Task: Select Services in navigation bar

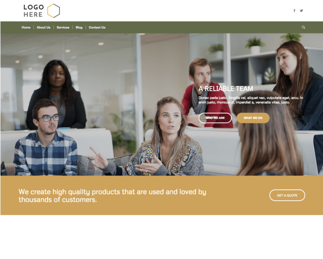Action: [x=63, y=28]
